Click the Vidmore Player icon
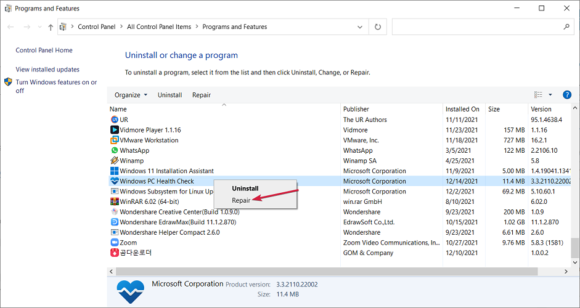 (x=114, y=130)
